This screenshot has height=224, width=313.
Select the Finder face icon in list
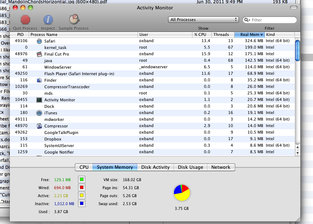39,80
